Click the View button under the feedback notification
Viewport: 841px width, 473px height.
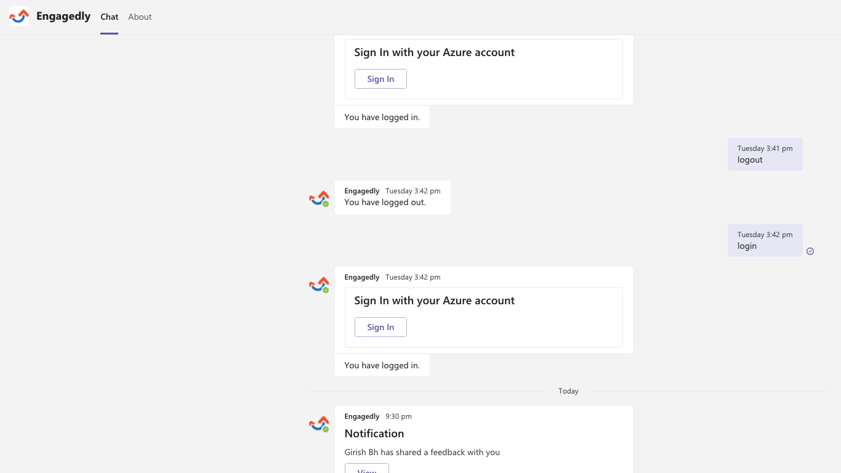pyautogui.click(x=367, y=469)
